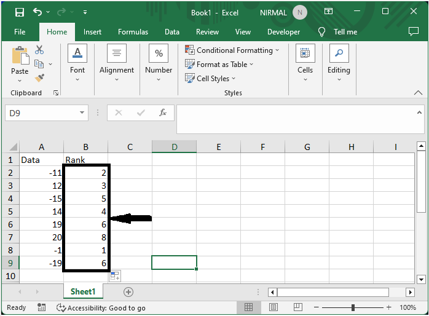Click the Paste clipboard icon
Screen dimensions: 429x316
[x=20, y=56]
